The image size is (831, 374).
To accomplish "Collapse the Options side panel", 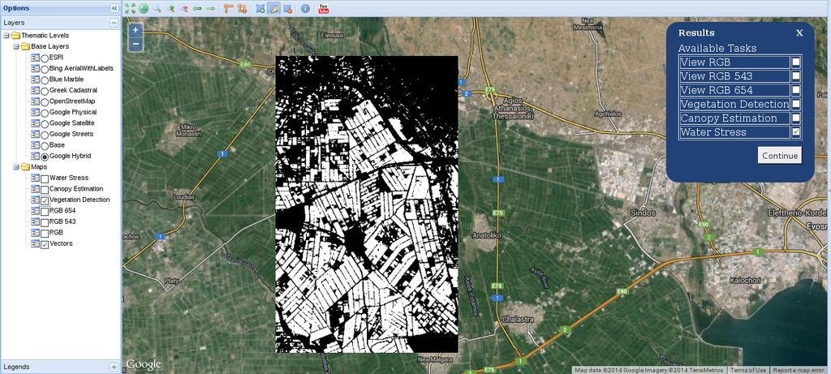I will pos(114,8).
